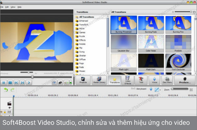Screen dimensions: 197x130
Task: Choose the Pixelate transition thumbnail
Action: (x=178, y=43)
